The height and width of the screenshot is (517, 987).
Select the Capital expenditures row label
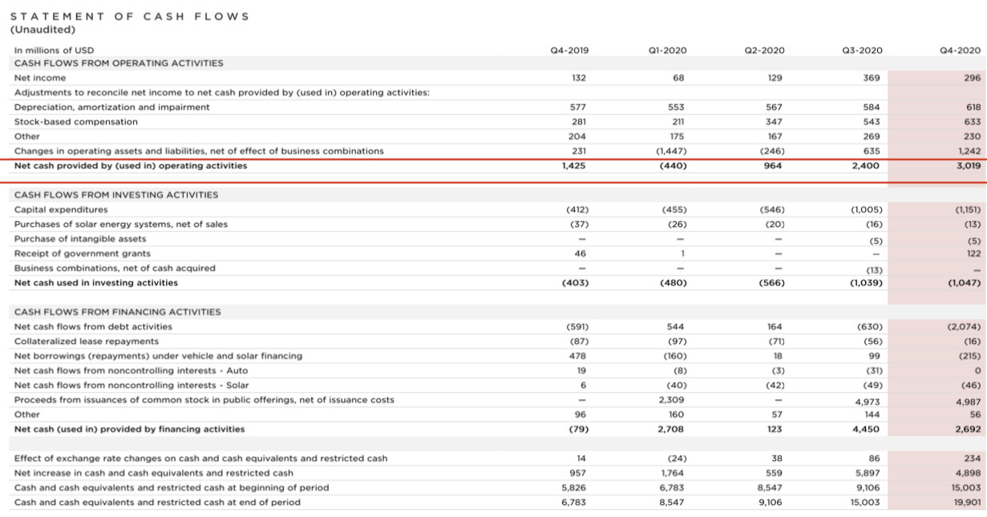61,209
